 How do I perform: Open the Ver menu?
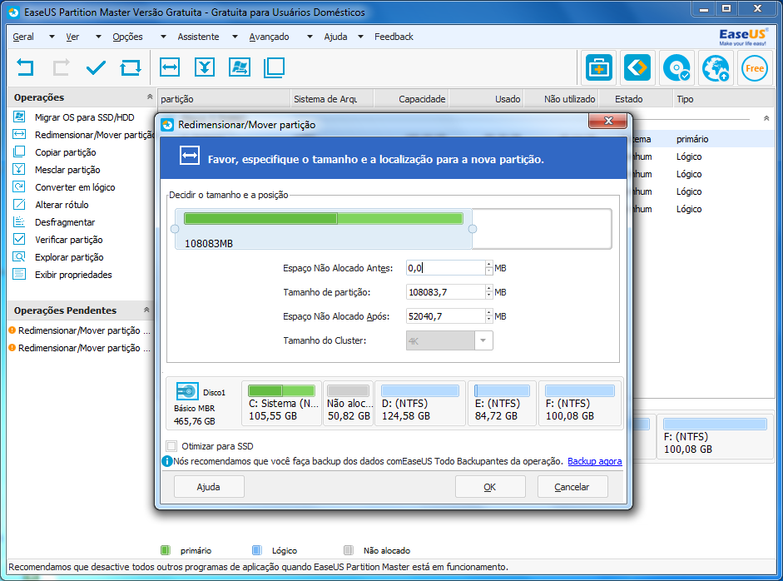click(x=72, y=37)
